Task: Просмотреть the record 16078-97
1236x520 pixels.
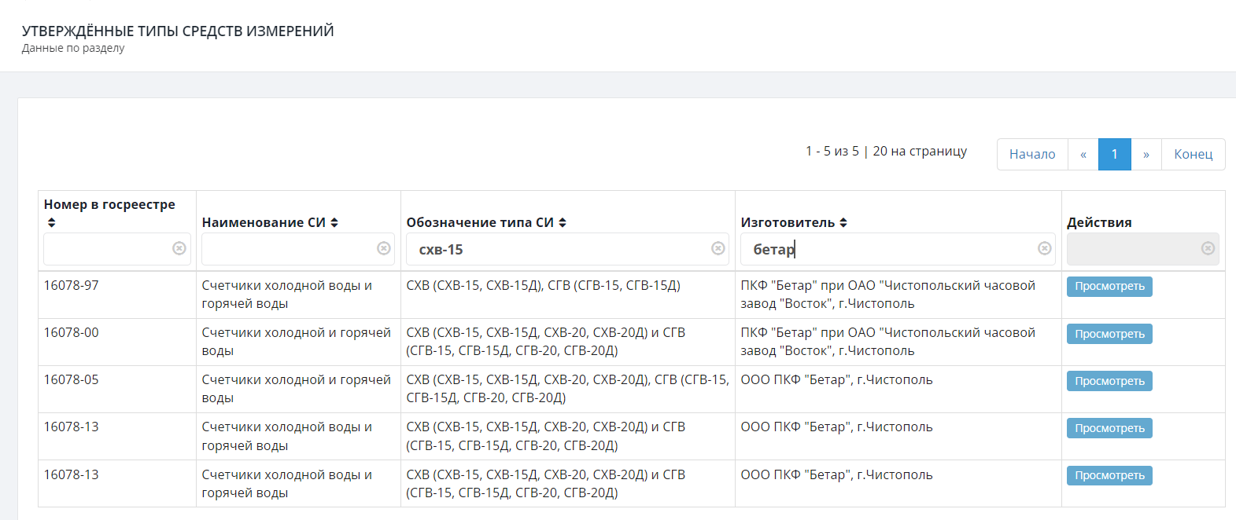Action: 1109,287
